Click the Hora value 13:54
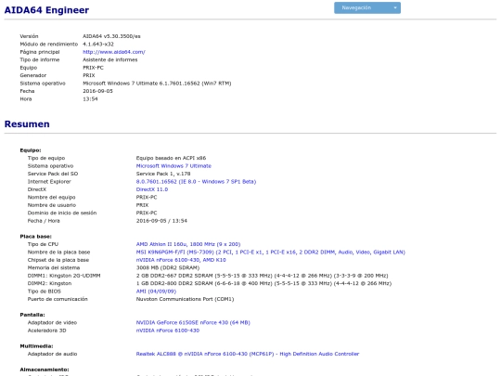 pos(90,98)
